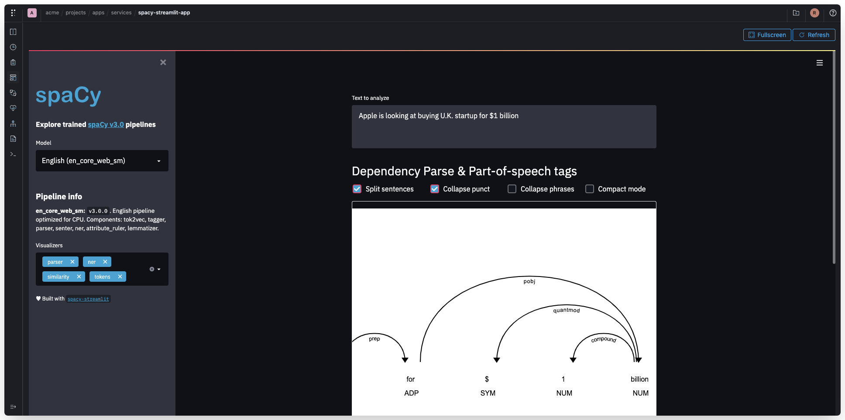Toggle the split panel layout icon
This screenshot has height=420, width=845.
coord(13,32)
